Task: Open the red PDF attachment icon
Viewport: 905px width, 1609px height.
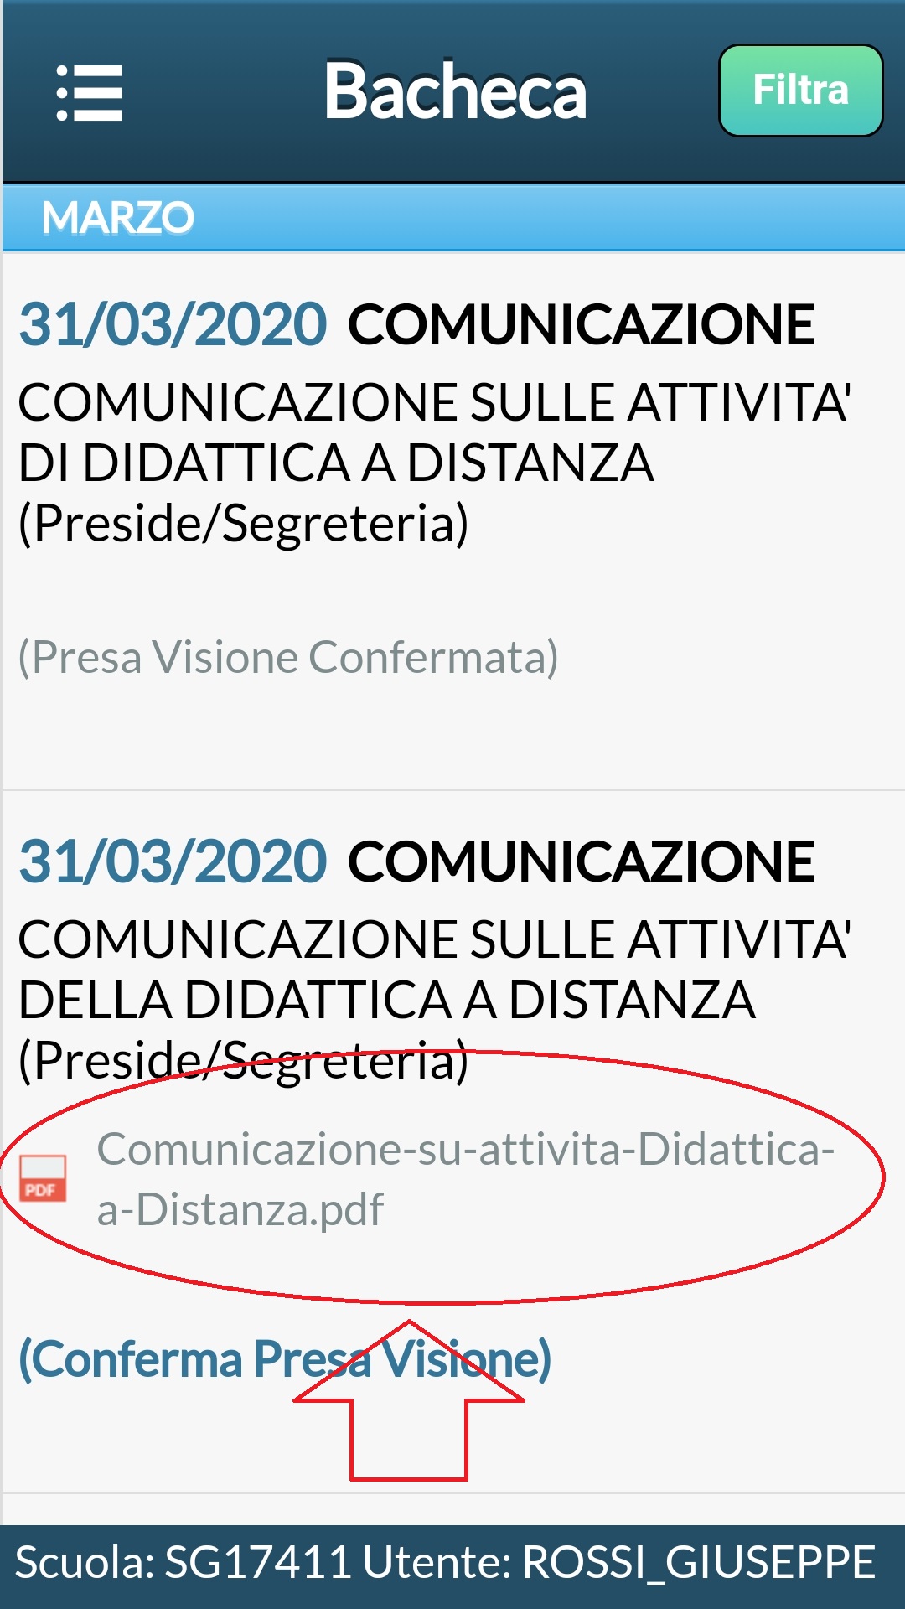Action: tap(44, 1178)
